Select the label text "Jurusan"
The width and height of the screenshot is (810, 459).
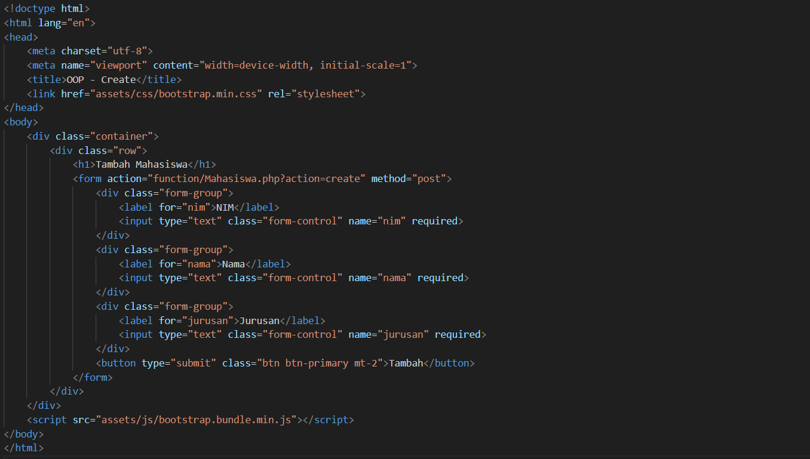260,321
